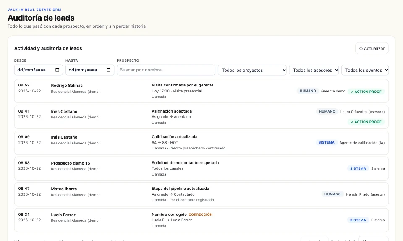This screenshot has height=241, width=403.
Task: Click Hoy 17:00 · Visita presencial detail
Action: (x=177, y=91)
